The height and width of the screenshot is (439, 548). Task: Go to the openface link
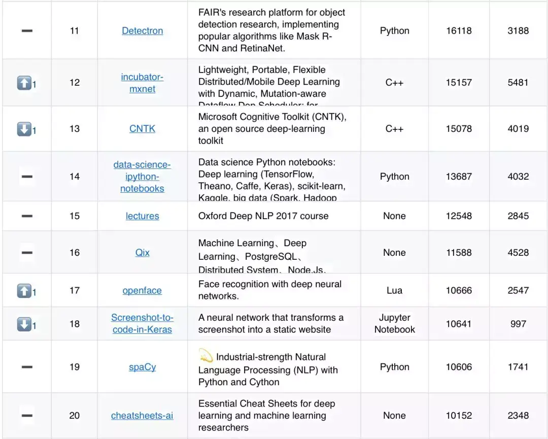(142, 290)
